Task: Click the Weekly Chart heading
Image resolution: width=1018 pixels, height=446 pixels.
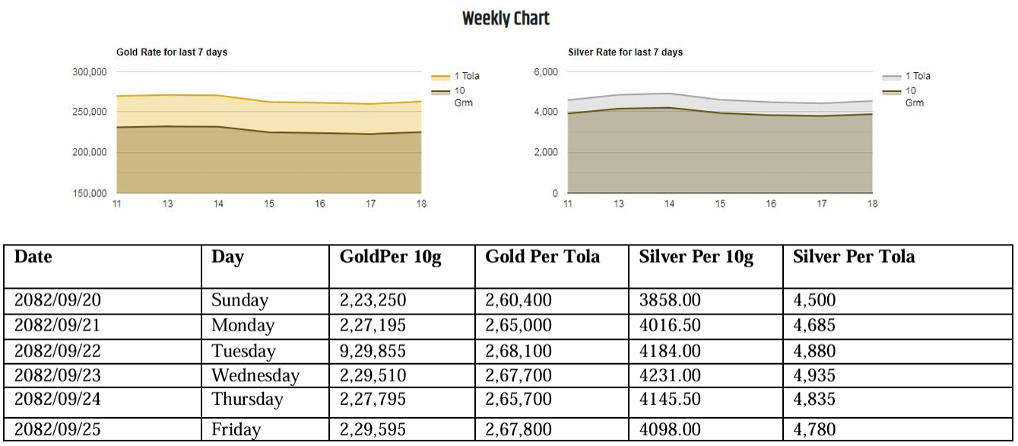Action: click(x=506, y=18)
